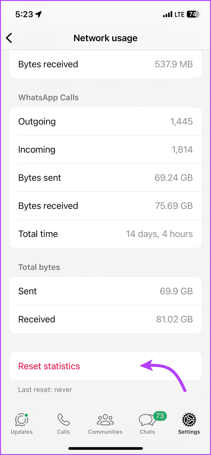Select the Network usage title

(105, 38)
